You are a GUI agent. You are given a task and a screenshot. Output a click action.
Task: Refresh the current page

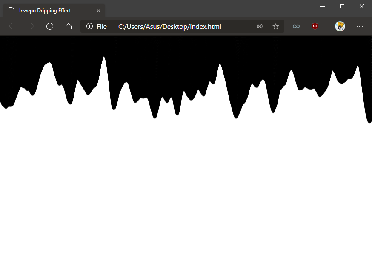(x=49, y=26)
